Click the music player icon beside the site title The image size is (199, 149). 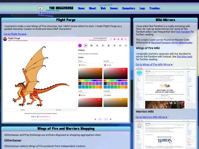tap(41, 8)
